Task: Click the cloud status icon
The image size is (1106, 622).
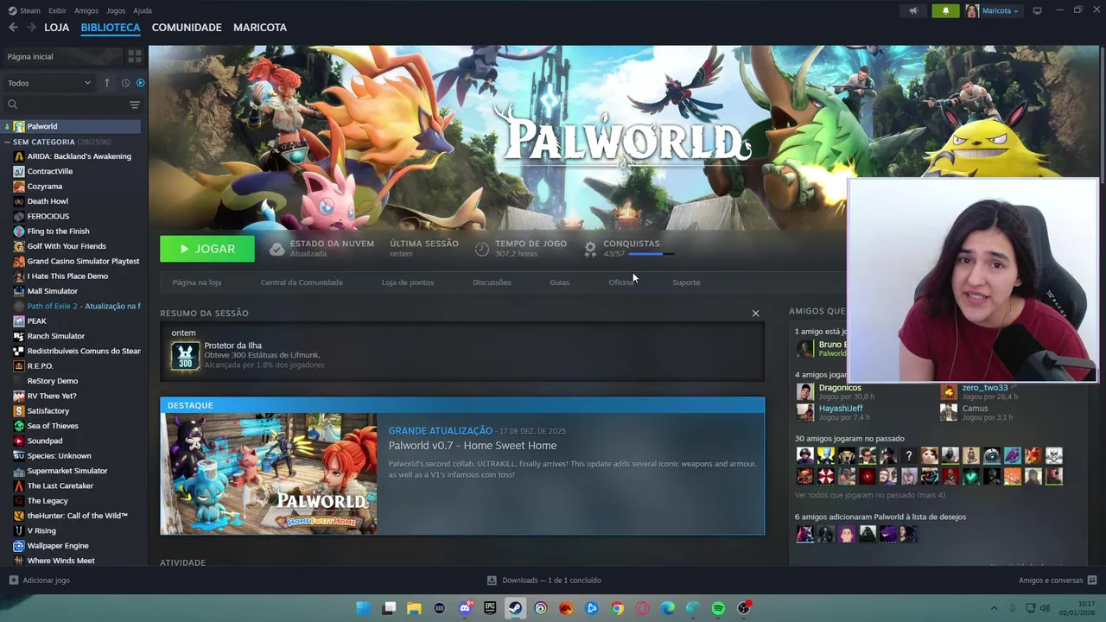Action: (x=276, y=249)
